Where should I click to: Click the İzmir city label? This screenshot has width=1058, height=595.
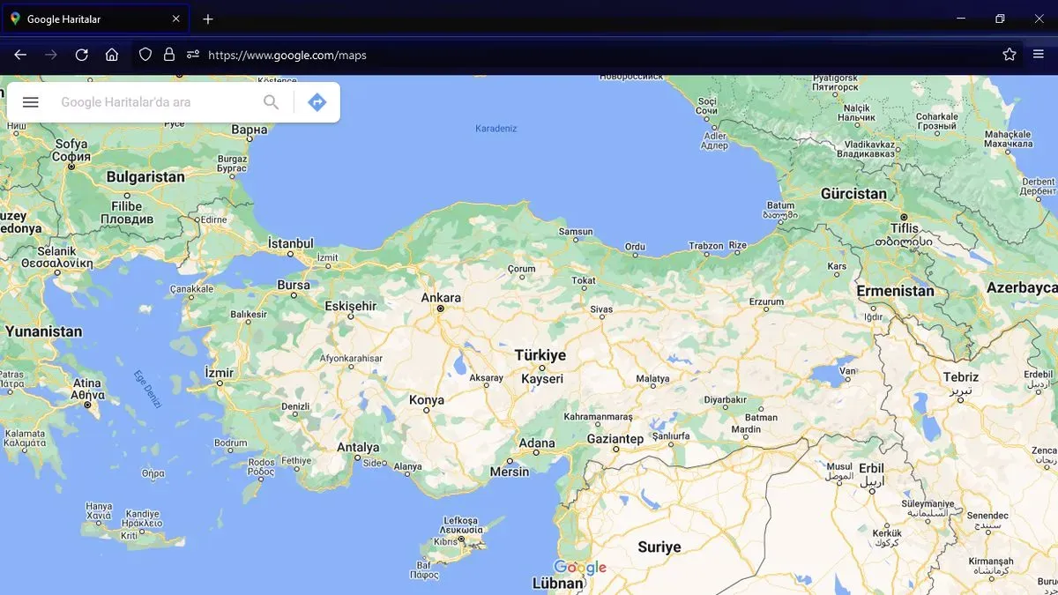(x=220, y=373)
